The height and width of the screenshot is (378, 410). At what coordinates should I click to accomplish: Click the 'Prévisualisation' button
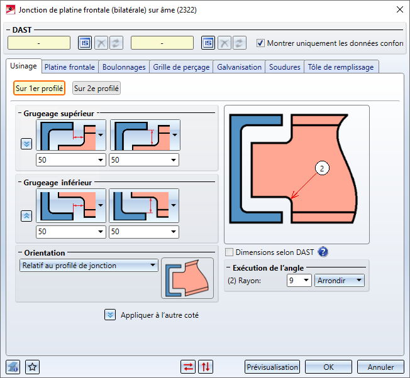(272, 367)
